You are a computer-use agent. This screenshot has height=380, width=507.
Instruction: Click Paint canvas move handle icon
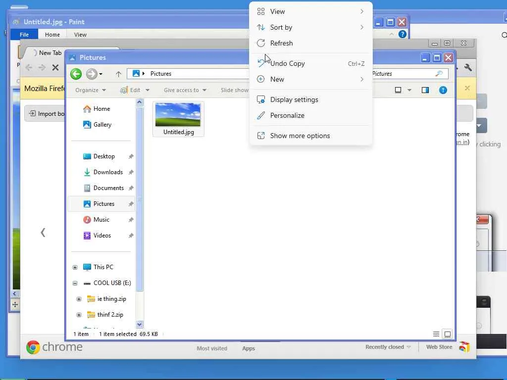pos(15,304)
